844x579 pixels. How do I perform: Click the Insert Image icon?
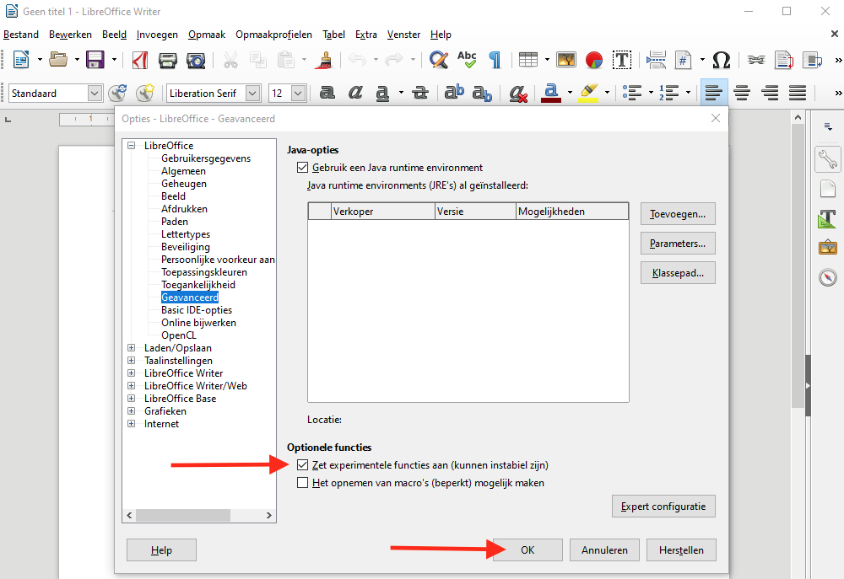[565, 60]
